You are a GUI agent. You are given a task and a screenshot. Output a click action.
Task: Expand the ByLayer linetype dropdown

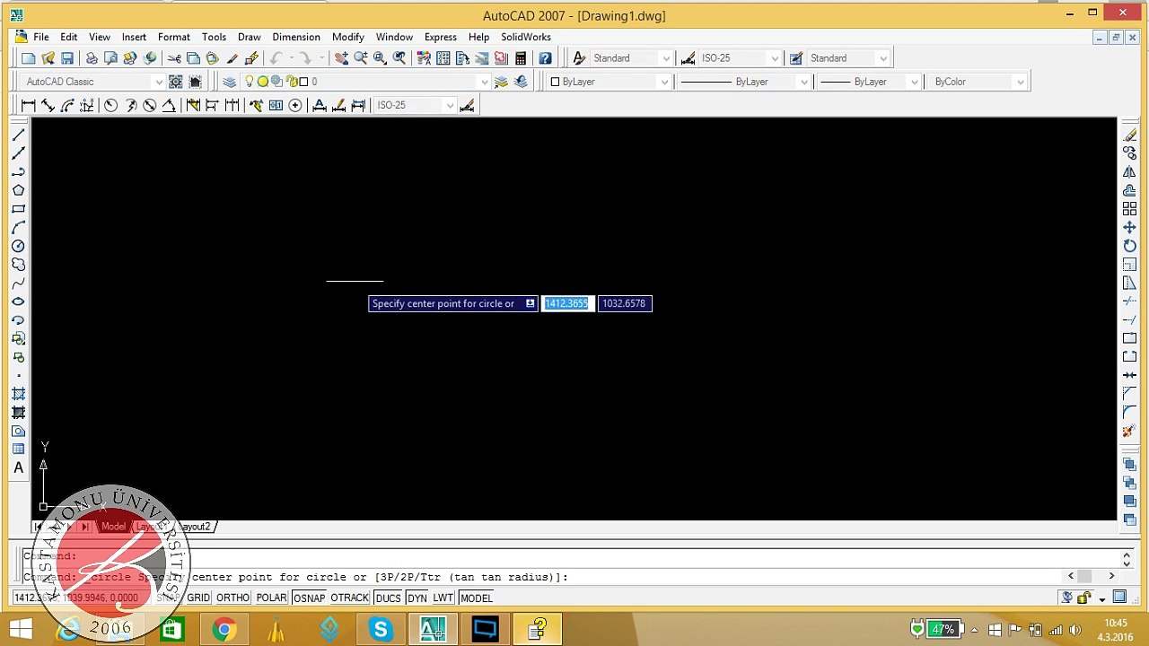pyautogui.click(x=803, y=82)
